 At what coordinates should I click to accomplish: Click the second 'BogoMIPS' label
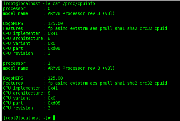[13, 78]
